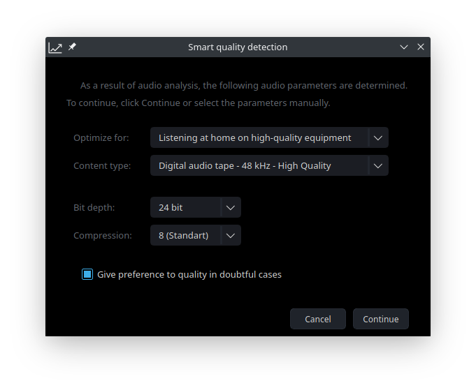Open the Bit depth dropdown arrow
Image resolution: width=476 pixels, height=390 pixels.
[x=231, y=208]
